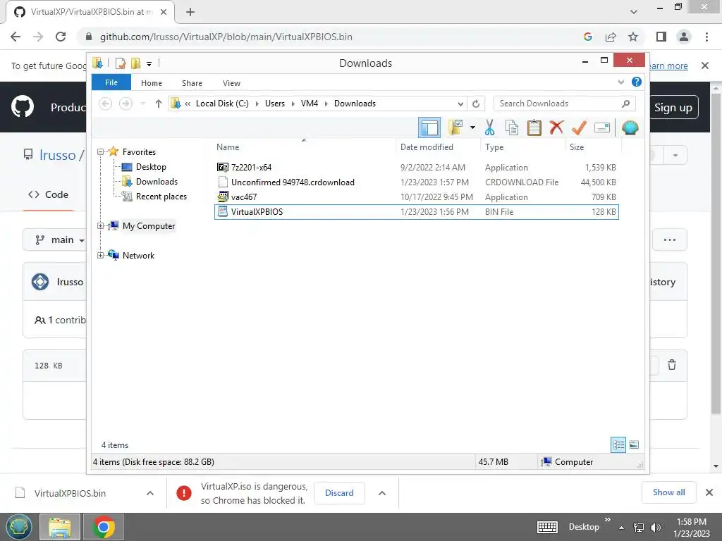Screen dimensions: 722x541
Task: Expand the Network tree node
Action: pos(100,255)
